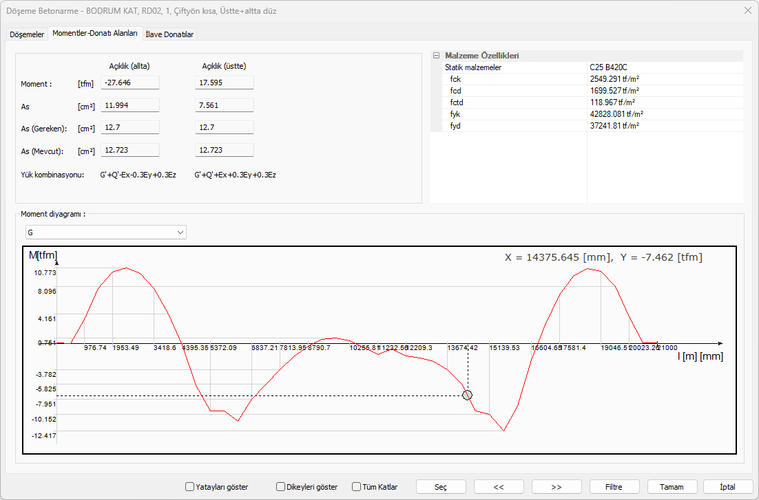This screenshot has height=500, width=759.
Task: Click the Filtre button
Action: 614,487
